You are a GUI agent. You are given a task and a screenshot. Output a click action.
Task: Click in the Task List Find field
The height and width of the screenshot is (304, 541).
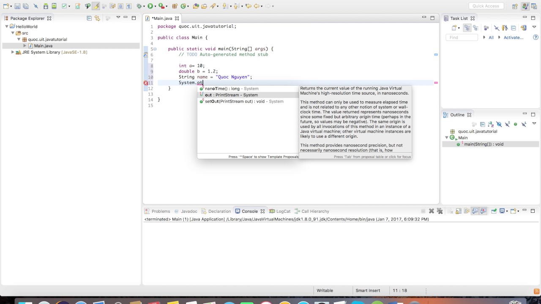[x=462, y=38]
